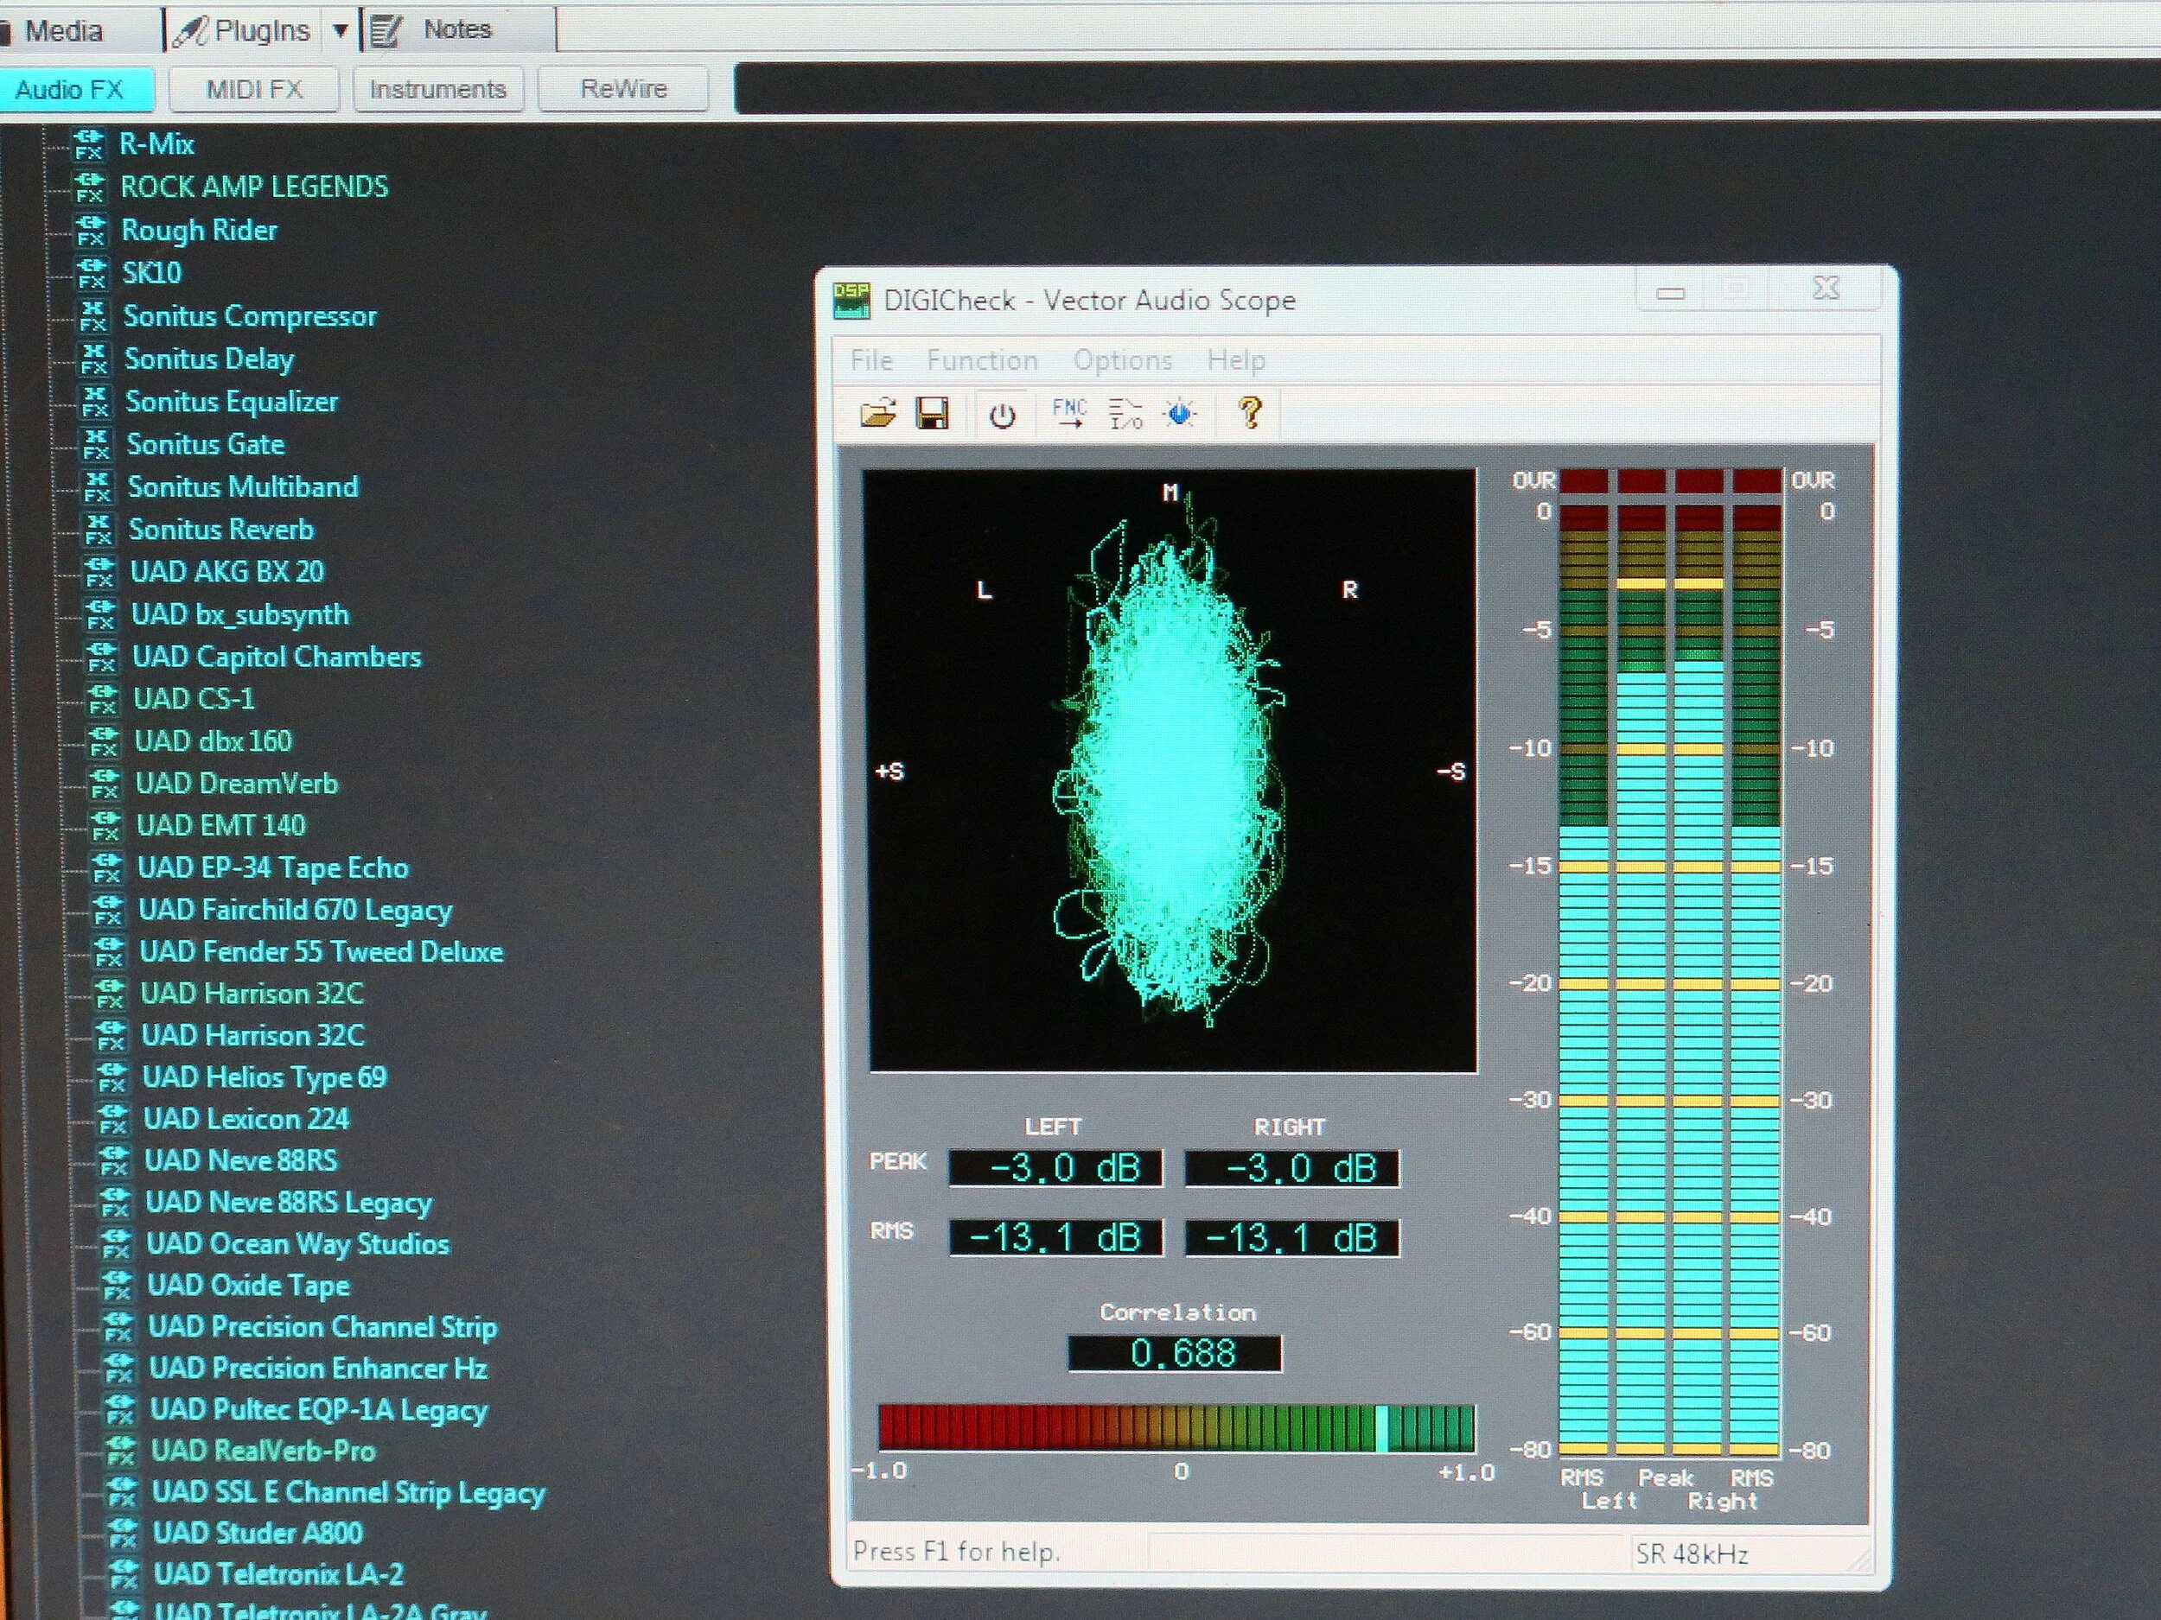Open the I/O input settings icon
Viewport: 2161px width, 1620px height.
coord(1125,414)
